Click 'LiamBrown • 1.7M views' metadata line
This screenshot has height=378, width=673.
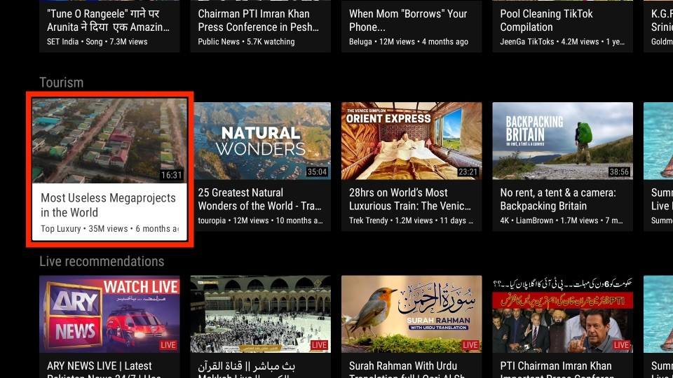click(562, 220)
